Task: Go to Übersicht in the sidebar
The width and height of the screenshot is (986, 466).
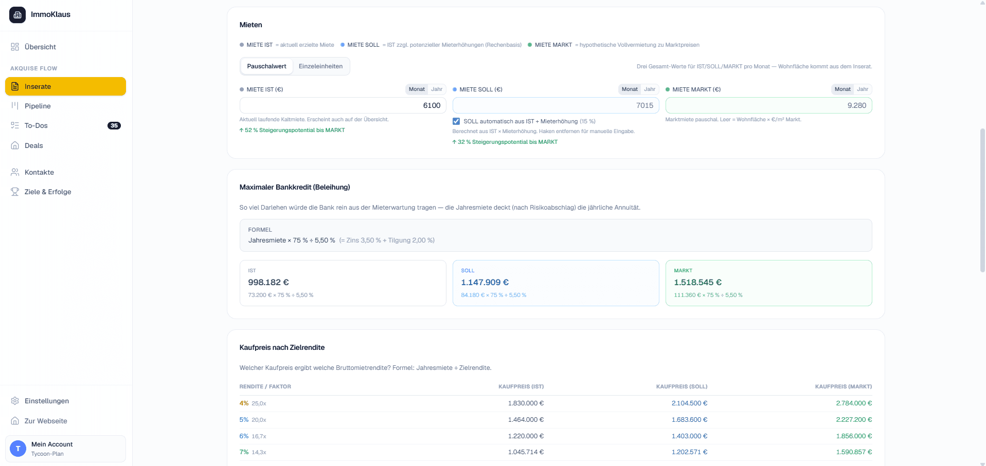Action: tap(65, 47)
